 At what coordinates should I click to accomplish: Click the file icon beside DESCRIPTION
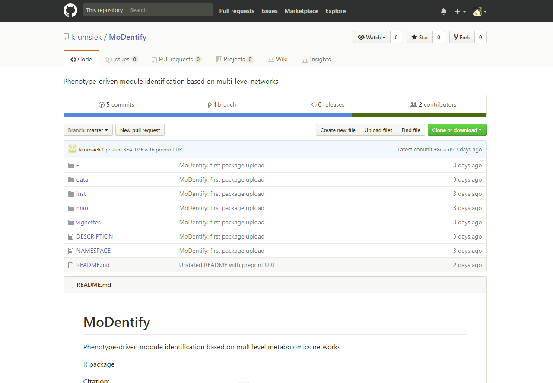pos(71,236)
